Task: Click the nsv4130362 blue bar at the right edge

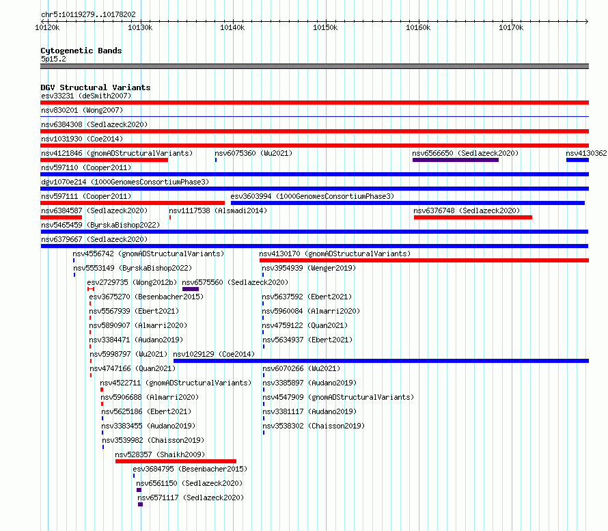Action: (577, 160)
